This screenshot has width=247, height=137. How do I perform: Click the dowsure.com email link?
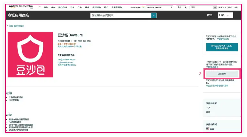(66, 62)
